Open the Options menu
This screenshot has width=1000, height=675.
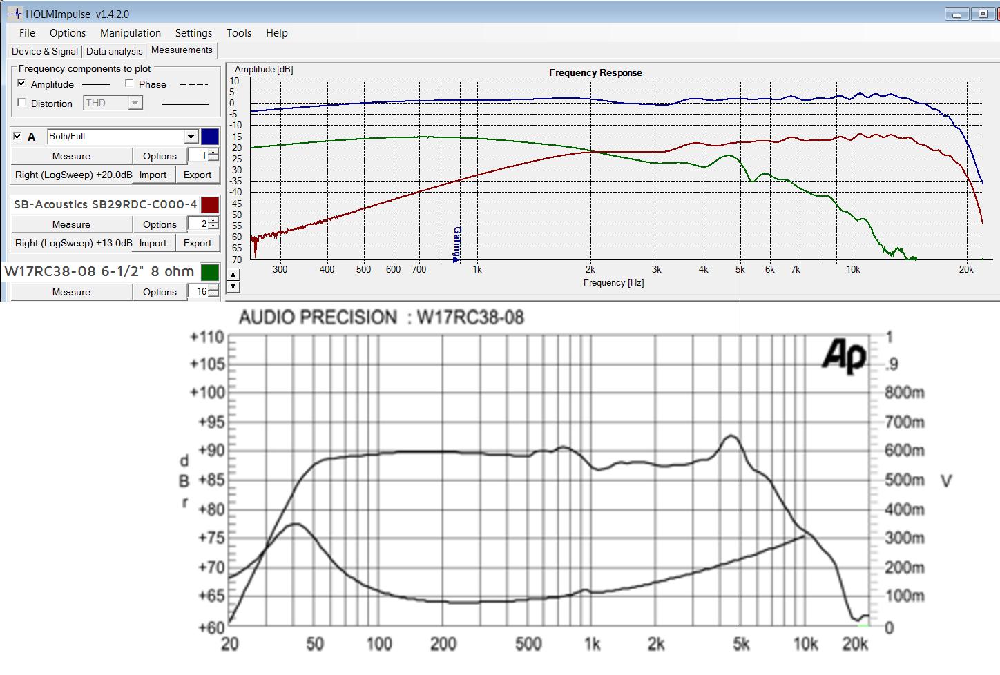68,32
